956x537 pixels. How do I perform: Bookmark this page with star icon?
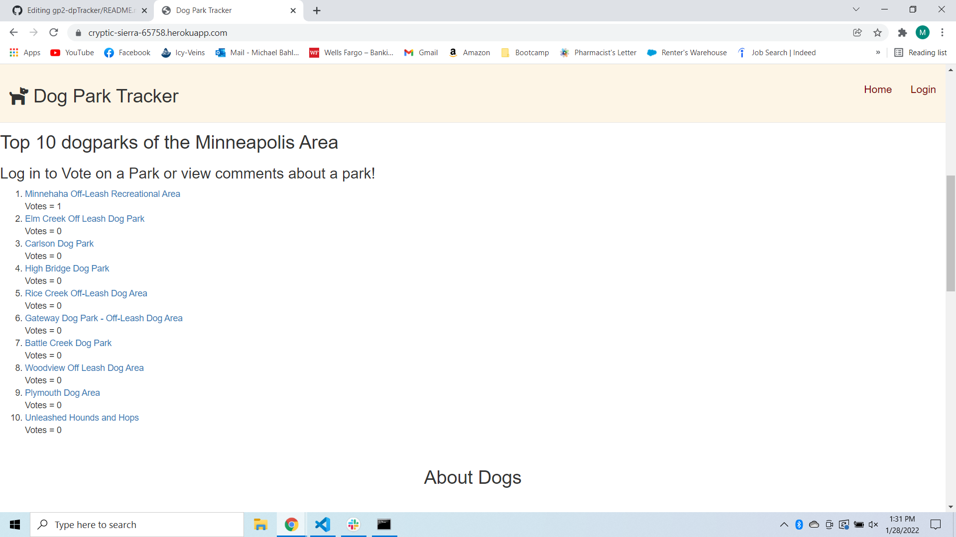coord(877,33)
